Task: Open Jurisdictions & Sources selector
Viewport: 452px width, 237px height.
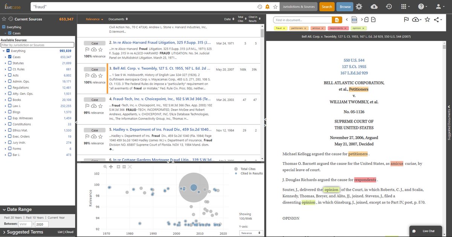Action: pyautogui.click(x=299, y=7)
